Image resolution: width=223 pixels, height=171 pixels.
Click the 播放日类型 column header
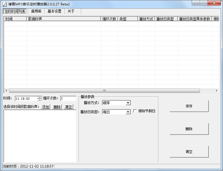tap(166, 19)
